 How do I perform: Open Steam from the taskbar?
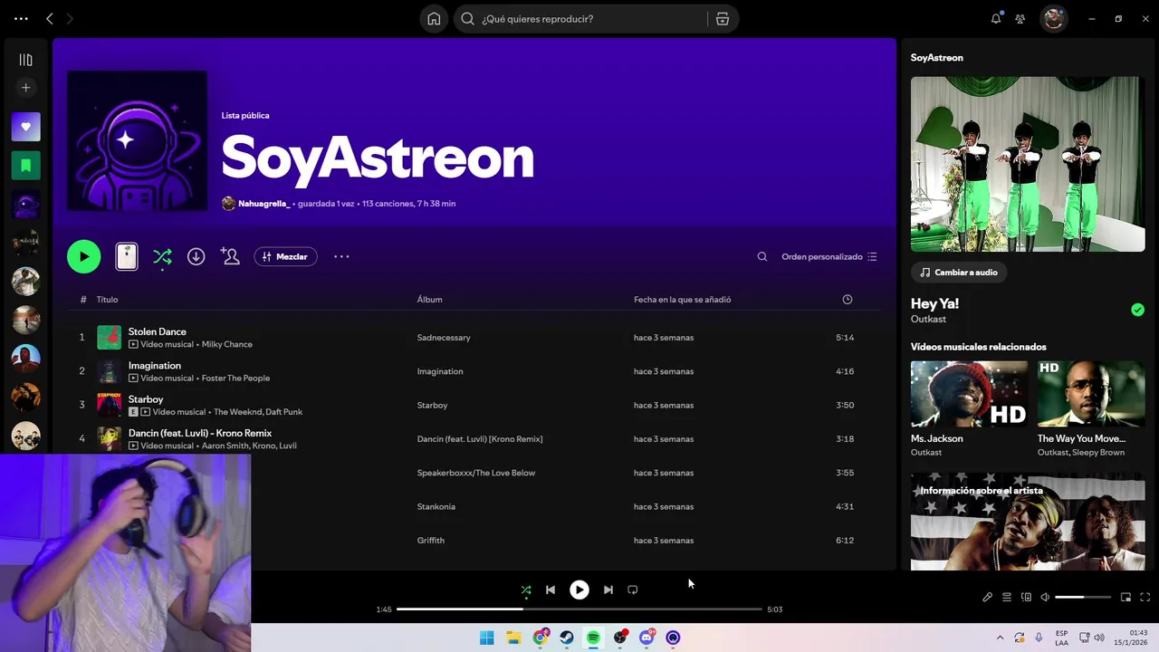pyautogui.click(x=567, y=638)
